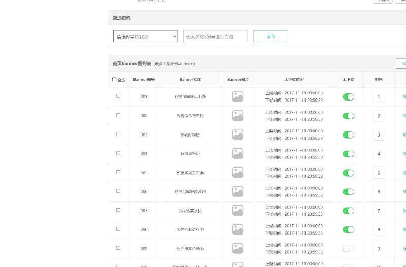
Task: Mark the checkbox for banner 005
Action: (118, 172)
